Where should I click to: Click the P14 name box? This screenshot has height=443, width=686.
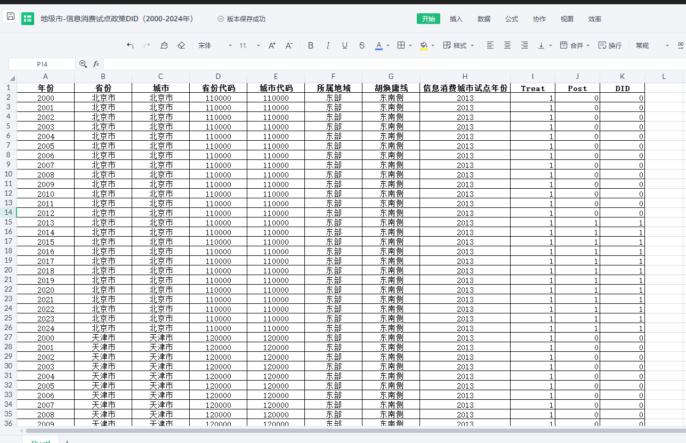pos(42,64)
